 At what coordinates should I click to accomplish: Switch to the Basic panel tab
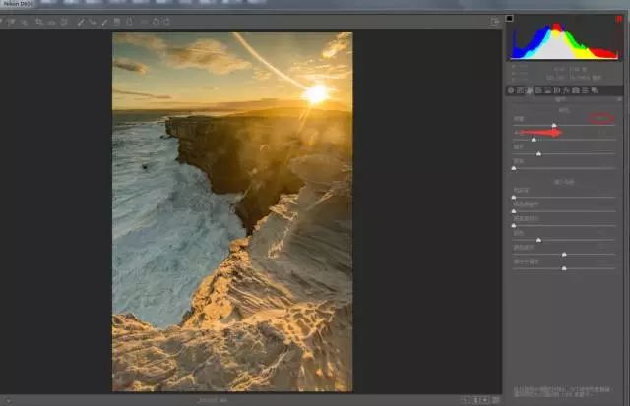pos(511,90)
